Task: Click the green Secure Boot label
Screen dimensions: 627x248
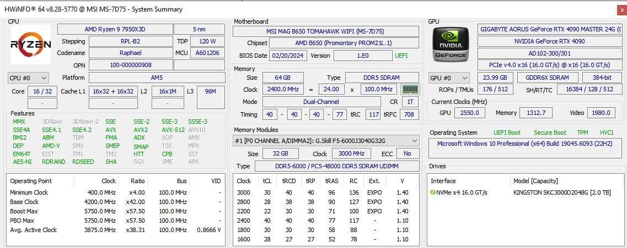Action: click(x=550, y=133)
